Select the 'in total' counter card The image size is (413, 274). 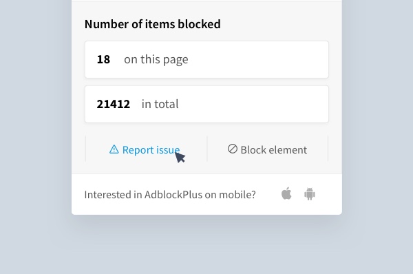point(206,104)
